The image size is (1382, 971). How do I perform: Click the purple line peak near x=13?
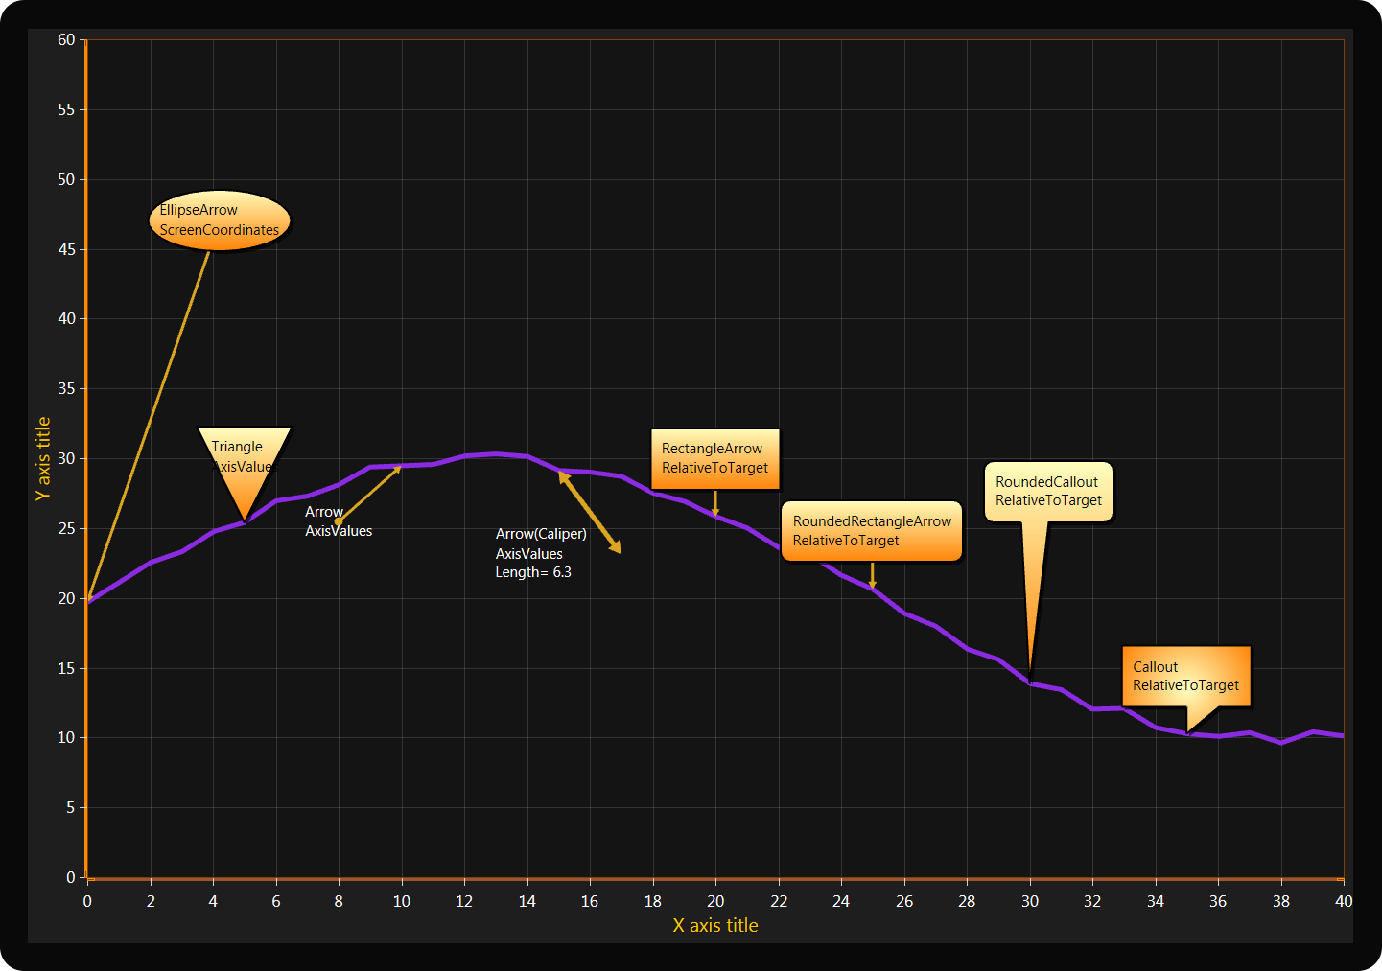coord(495,453)
